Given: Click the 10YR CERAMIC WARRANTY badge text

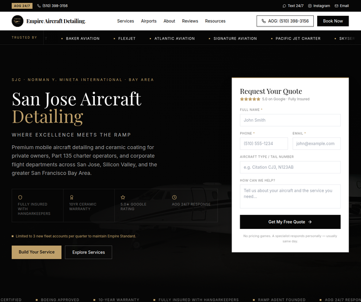Looking at the screenshot, I should tap(83, 207).
